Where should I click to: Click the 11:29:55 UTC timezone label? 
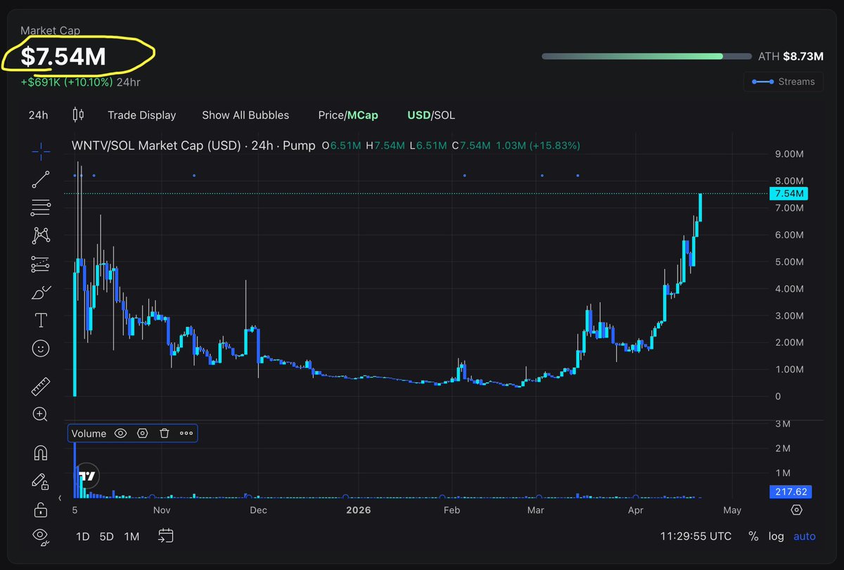point(696,536)
